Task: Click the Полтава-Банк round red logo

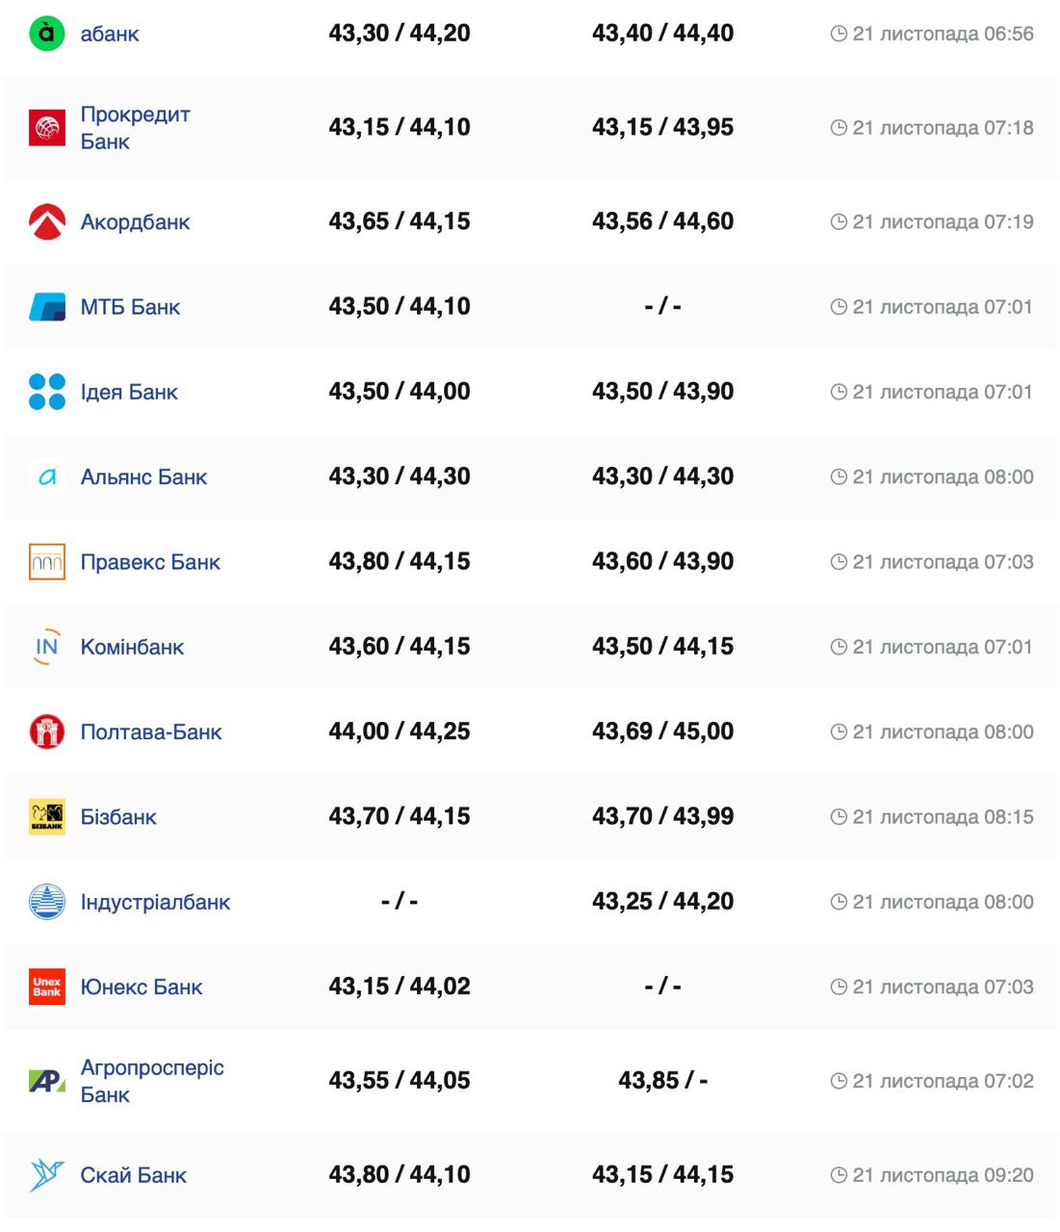Action: point(46,732)
